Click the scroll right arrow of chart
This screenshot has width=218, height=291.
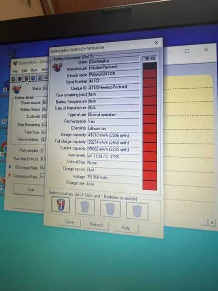point(212,222)
